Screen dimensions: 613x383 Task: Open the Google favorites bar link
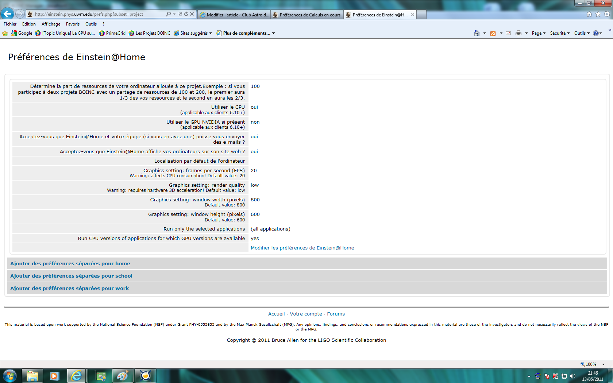[22, 33]
